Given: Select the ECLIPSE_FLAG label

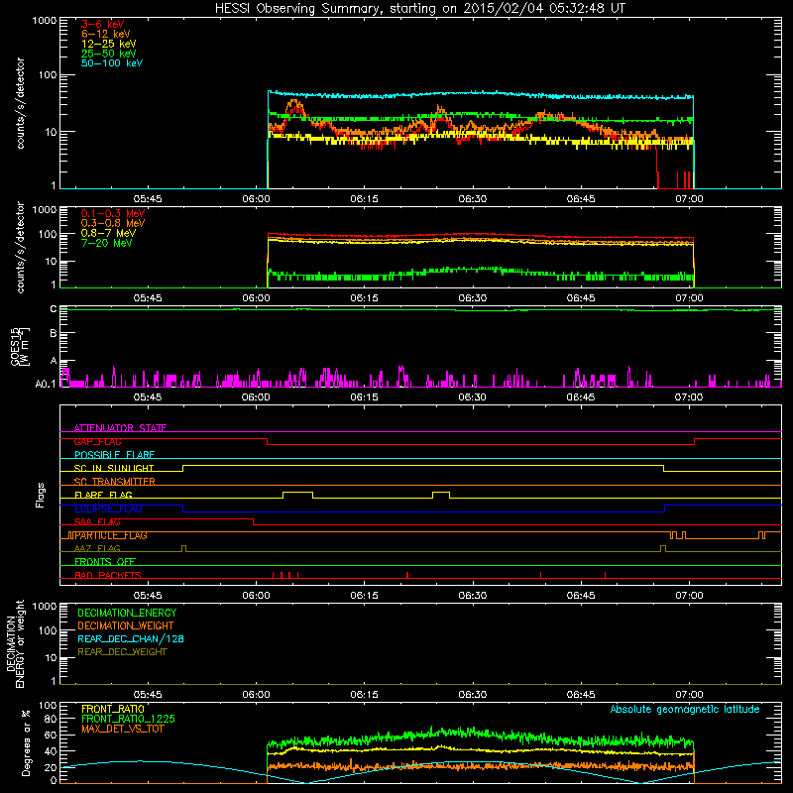Looking at the screenshot, I should tap(109, 509).
